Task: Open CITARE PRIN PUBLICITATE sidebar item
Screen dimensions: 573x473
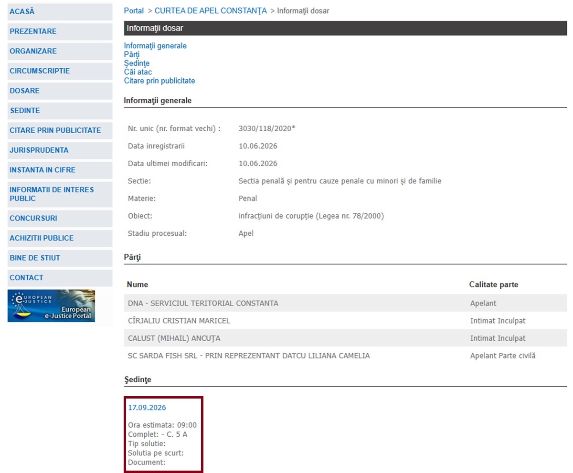Action: click(x=60, y=130)
